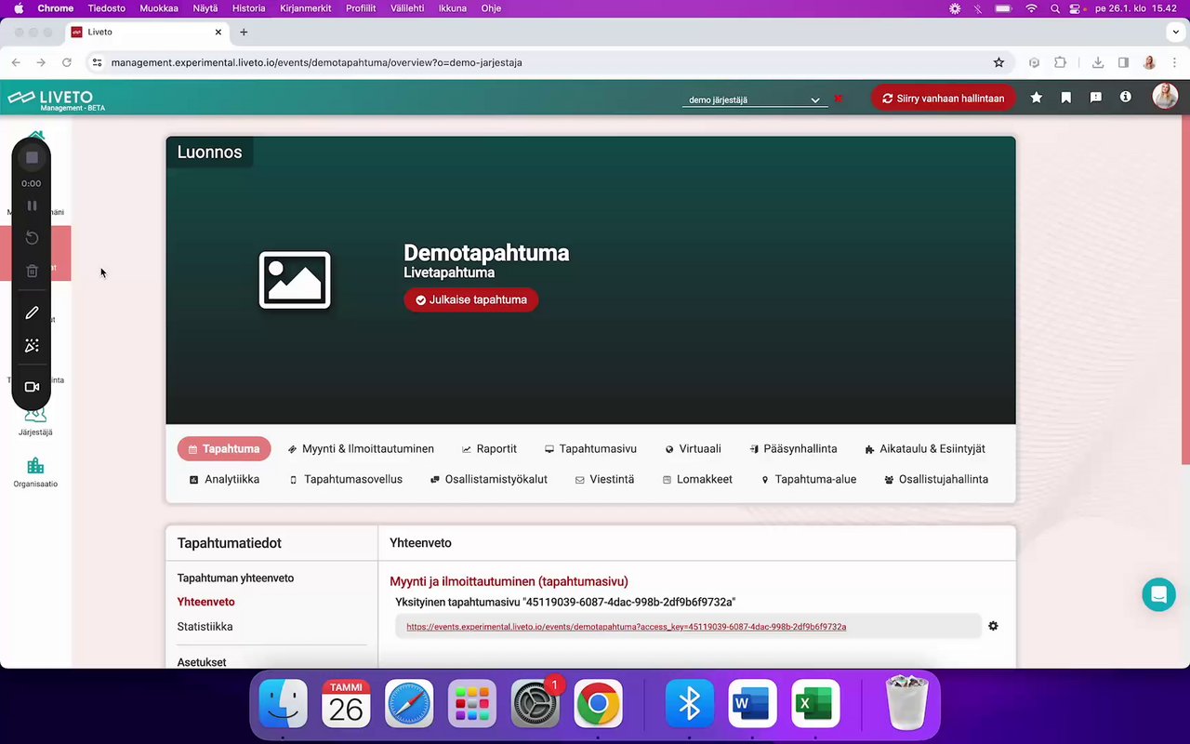1190x744 pixels.
Task: Click Siirry vanhaan hallintaan button
Action: pyautogui.click(x=943, y=98)
